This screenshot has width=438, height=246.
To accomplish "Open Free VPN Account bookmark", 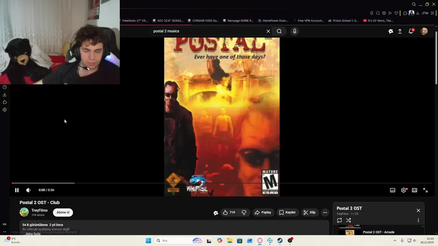I will point(308,20).
